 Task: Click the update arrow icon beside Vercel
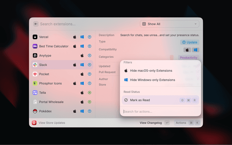pos(89,37)
